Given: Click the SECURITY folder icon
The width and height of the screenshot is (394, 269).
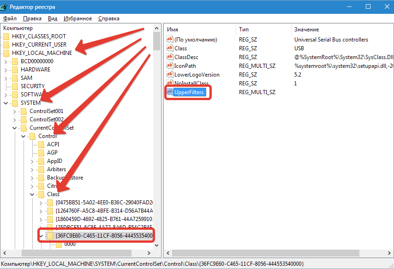Looking at the screenshot, I should pos(15,86).
